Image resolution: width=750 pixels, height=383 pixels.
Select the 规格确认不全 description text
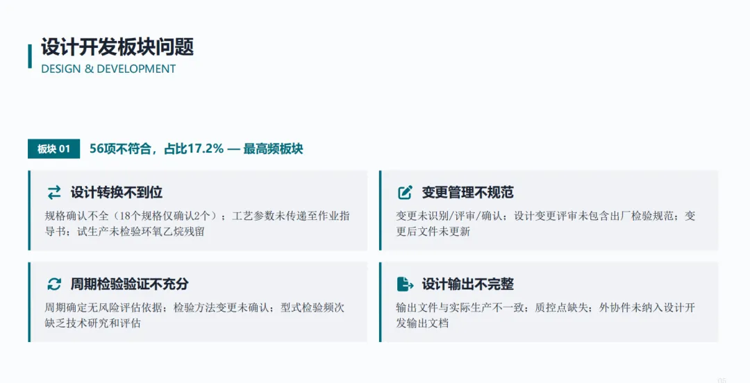pyautogui.click(x=197, y=223)
